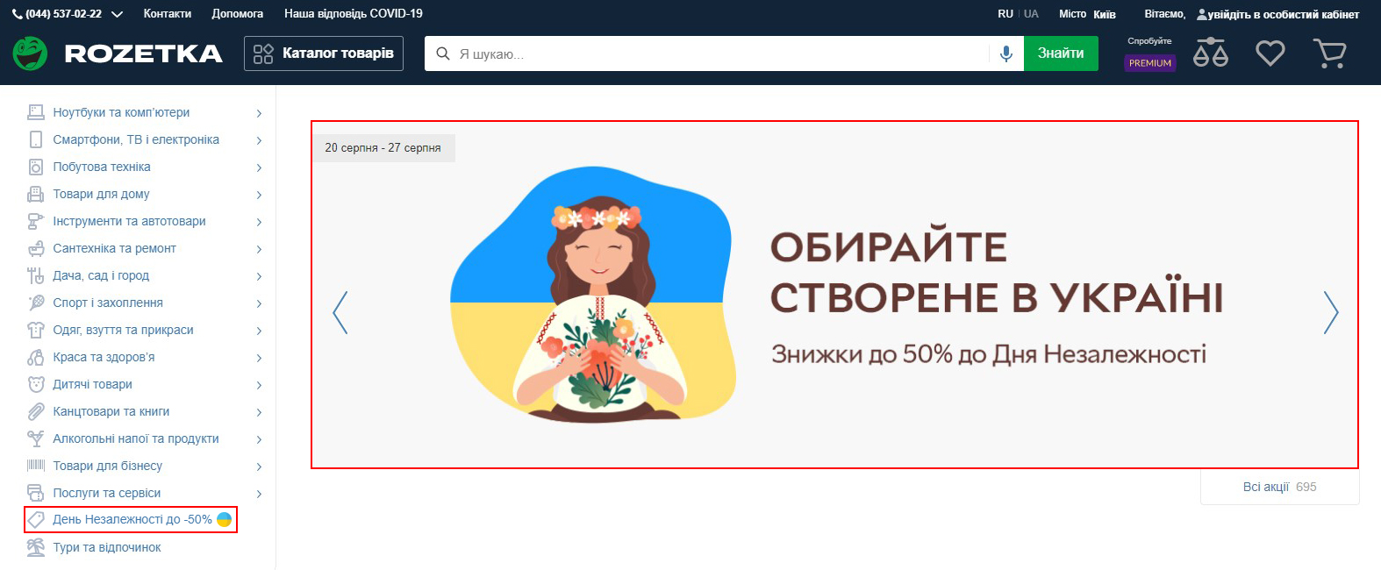This screenshot has height=570, width=1381.
Task: Open the wishlist heart icon
Action: point(1270,53)
